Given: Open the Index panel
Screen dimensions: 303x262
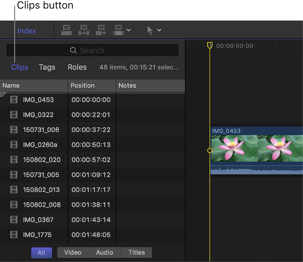Looking at the screenshot, I should (26, 31).
